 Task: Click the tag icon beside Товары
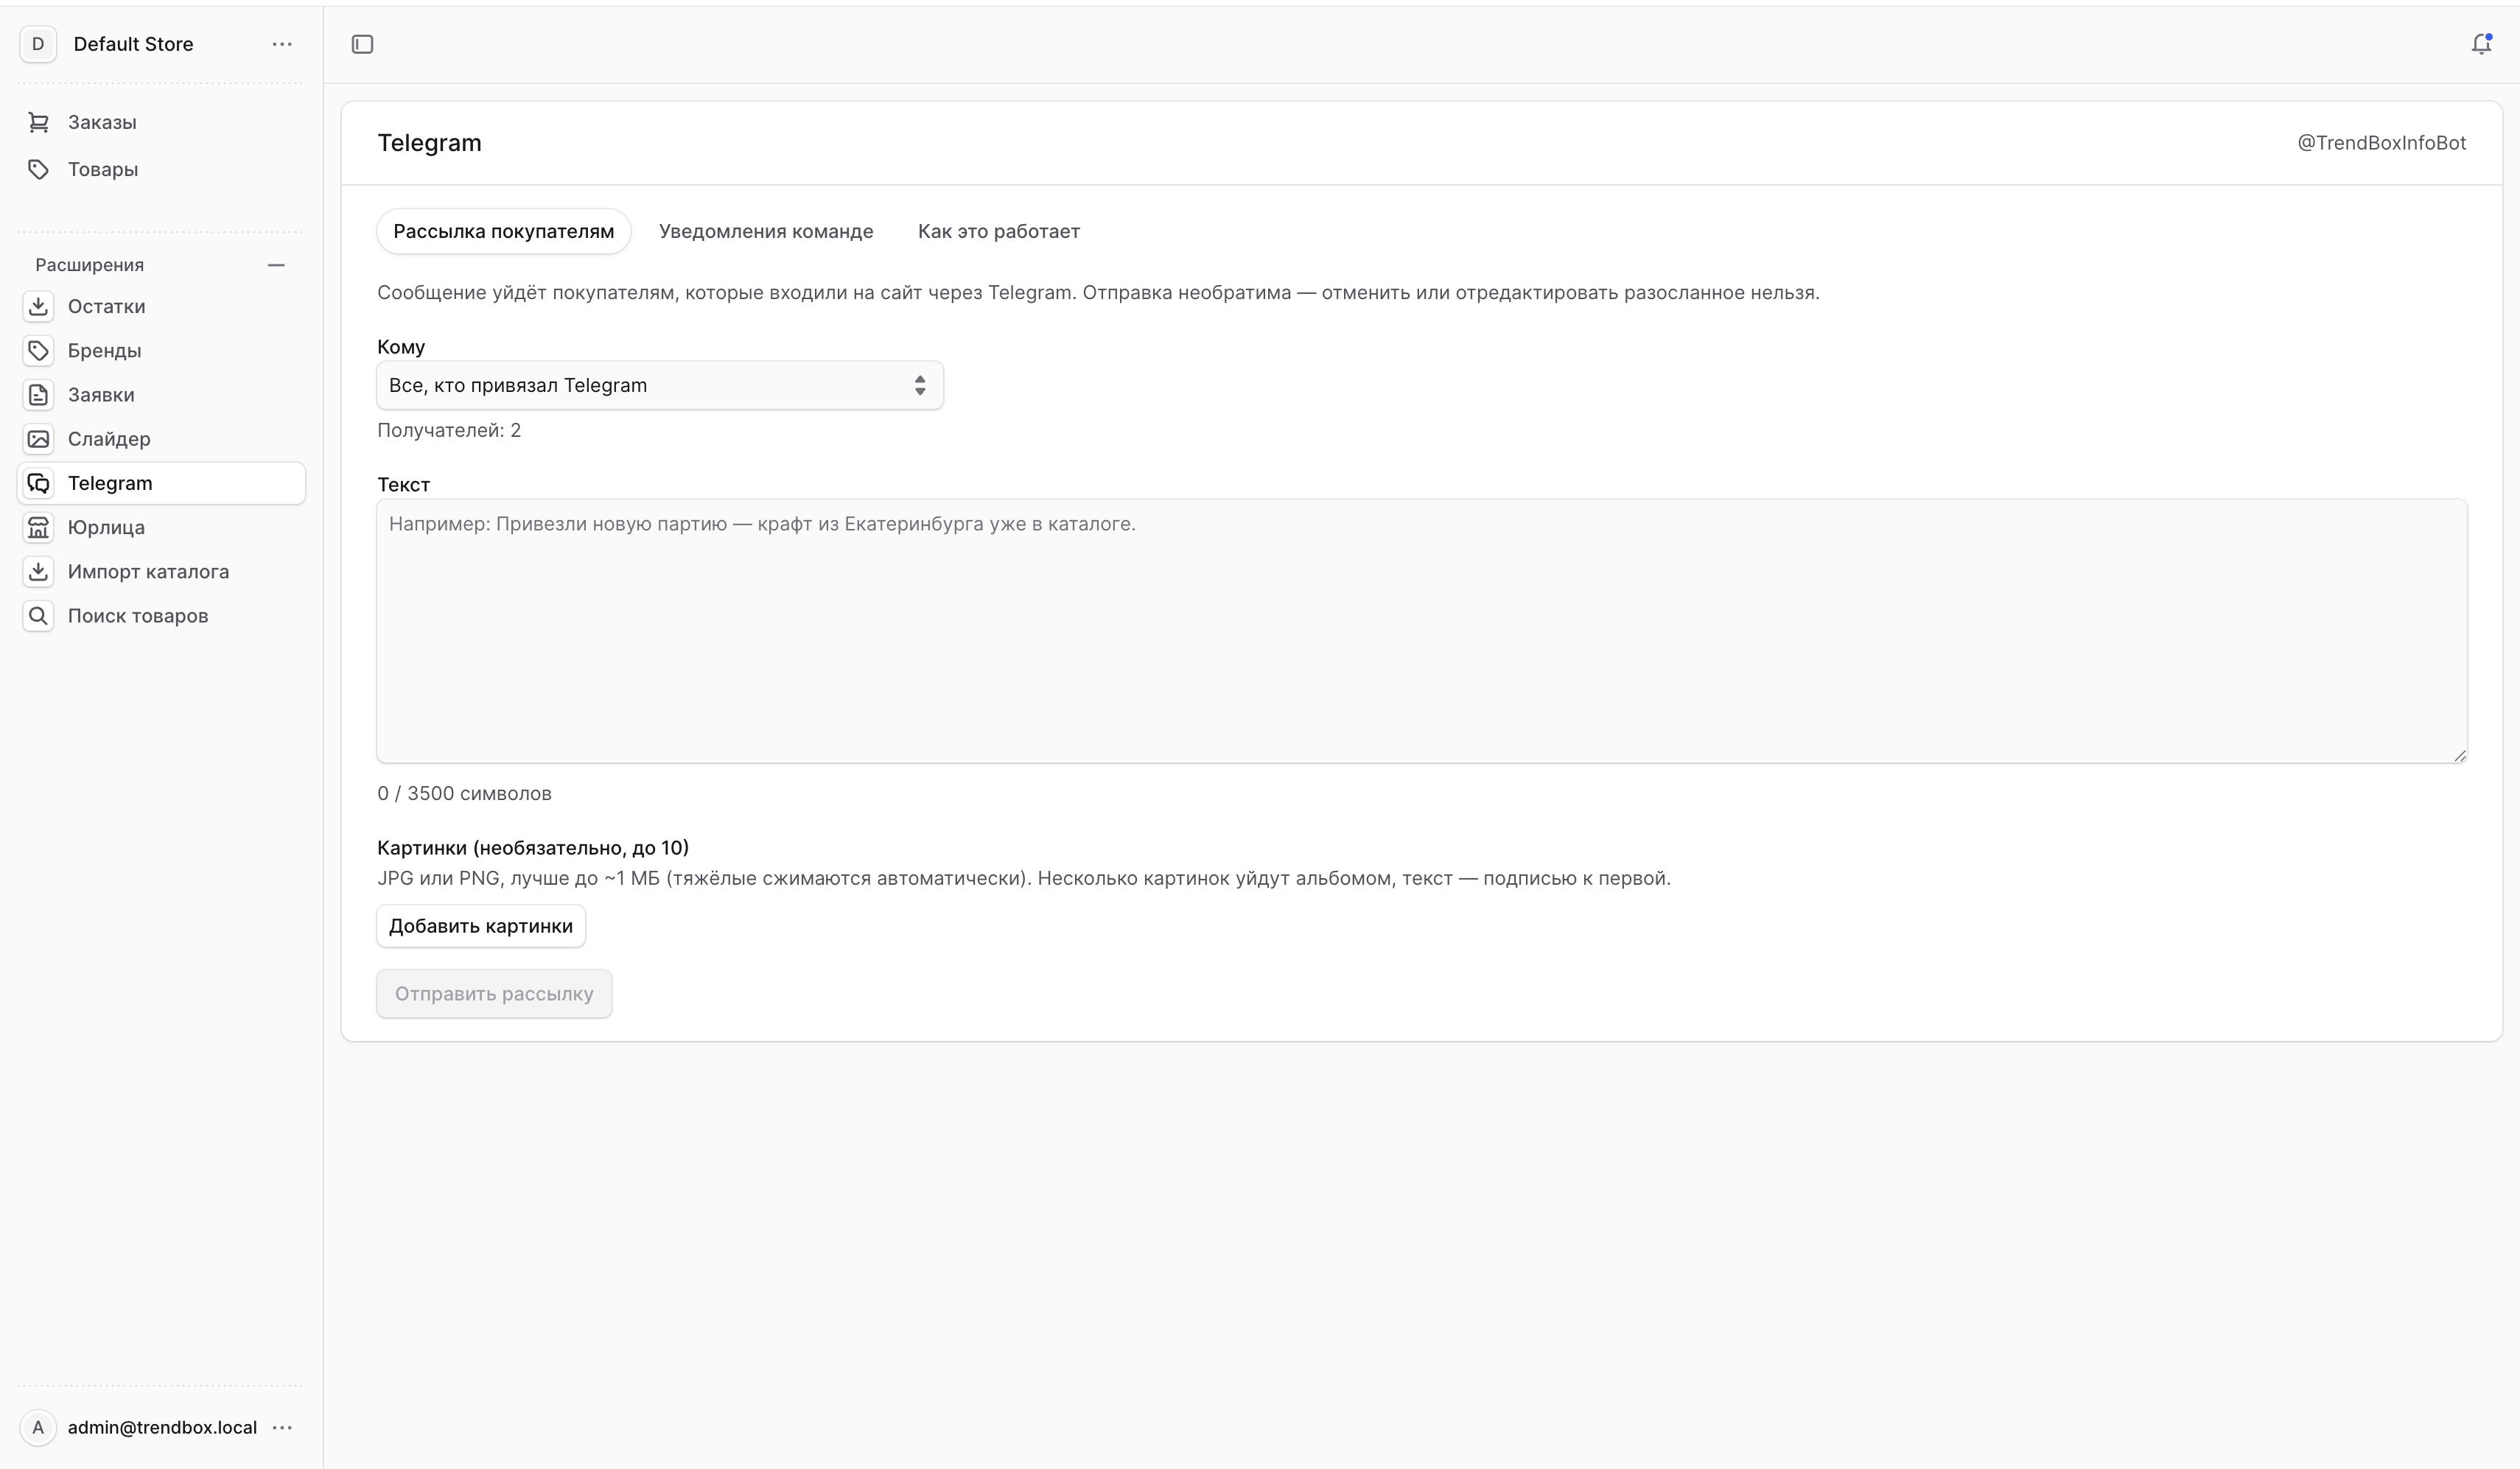pyautogui.click(x=38, y=169)
